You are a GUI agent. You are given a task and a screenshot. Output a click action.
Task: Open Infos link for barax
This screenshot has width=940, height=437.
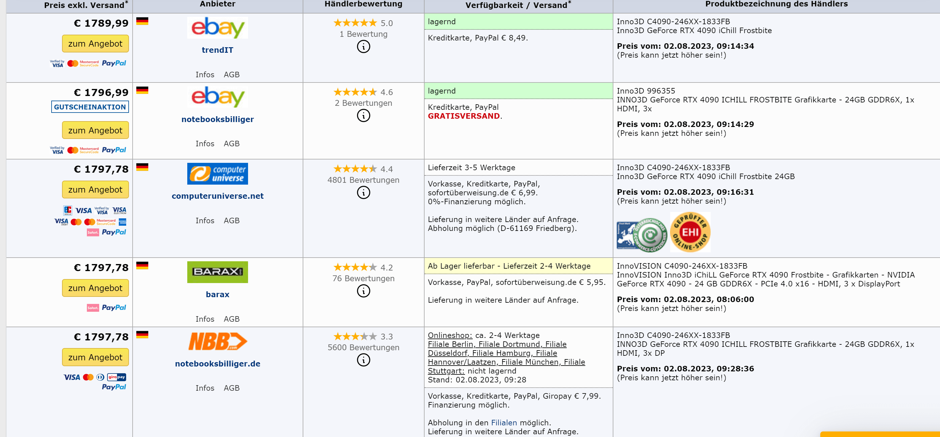pos(205,319)
